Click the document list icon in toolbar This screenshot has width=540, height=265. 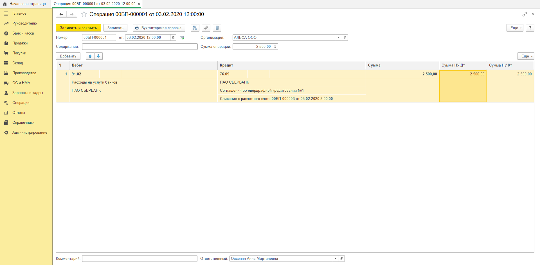tap(217, 28)
